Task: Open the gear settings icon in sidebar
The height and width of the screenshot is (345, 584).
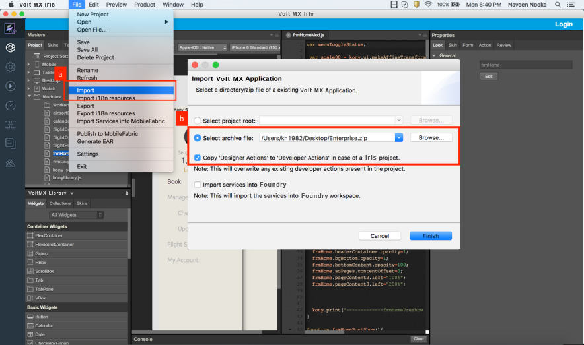Action: [11, 67]
